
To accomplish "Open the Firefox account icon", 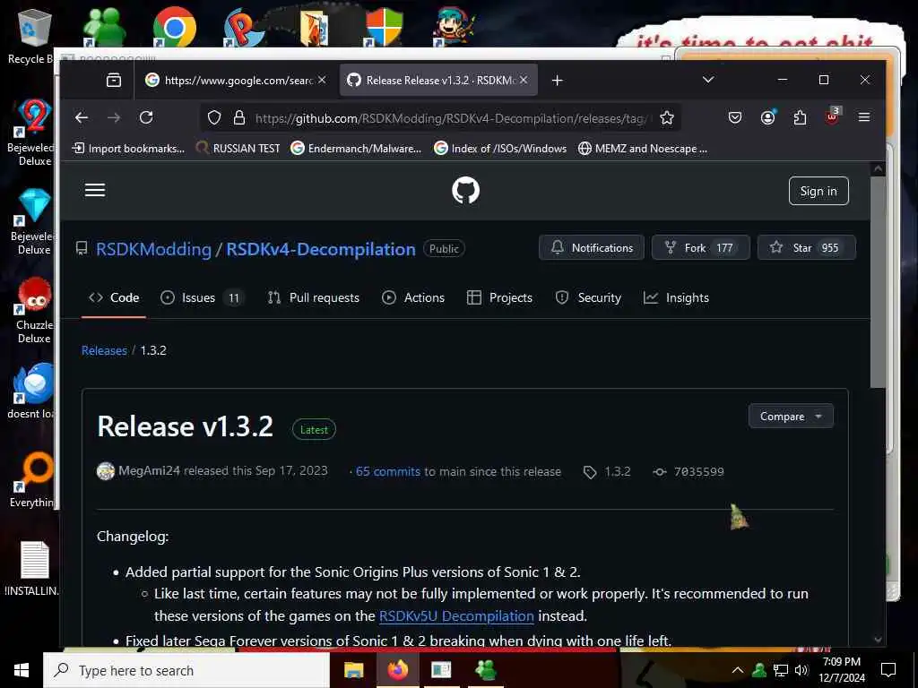I will 767,117.
